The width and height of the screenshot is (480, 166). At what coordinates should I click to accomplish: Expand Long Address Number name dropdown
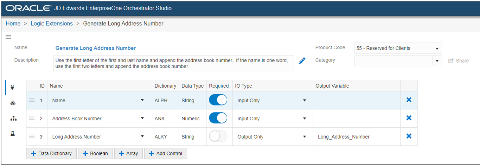(142, 136)
